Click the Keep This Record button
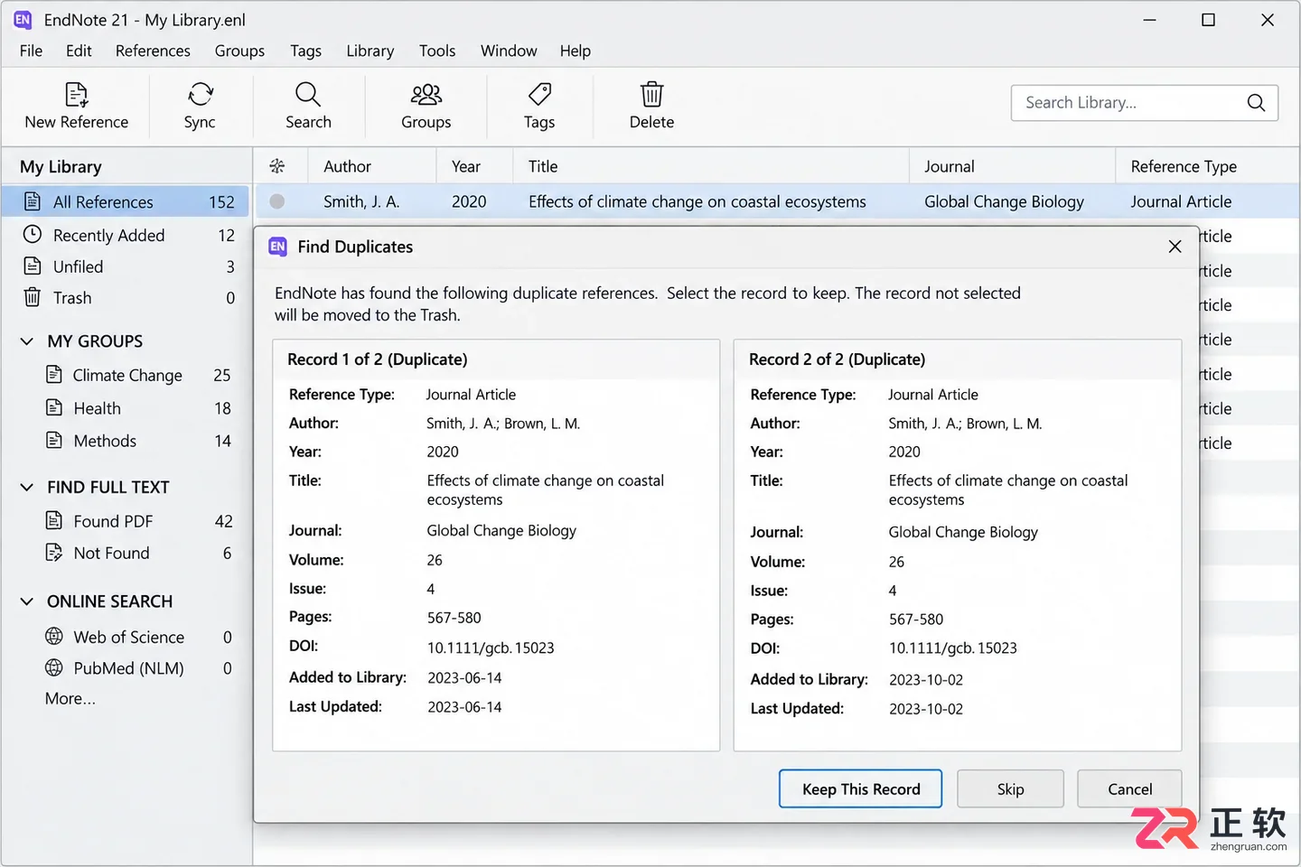 860,789
